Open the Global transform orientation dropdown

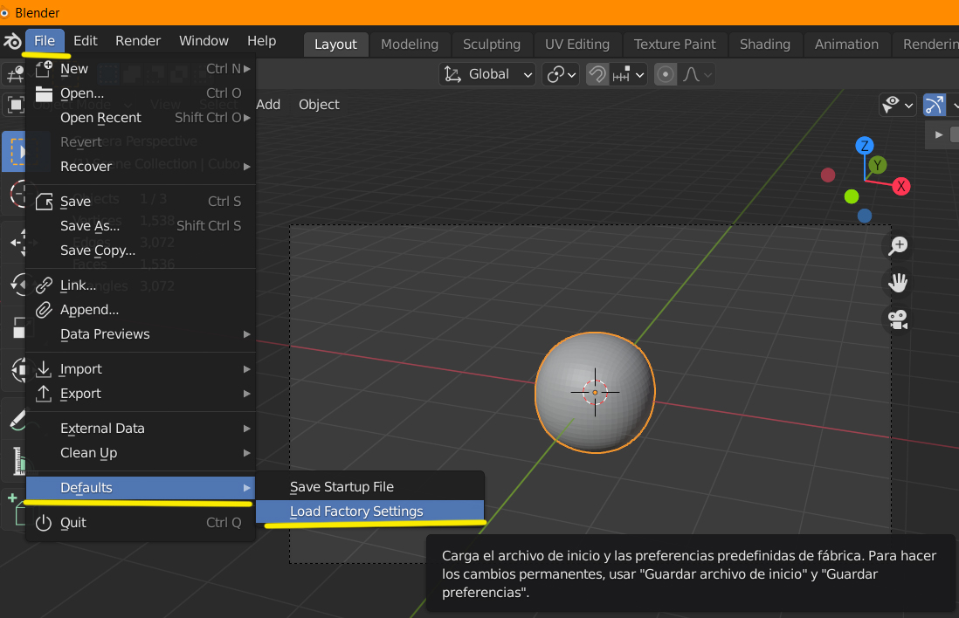click(486, 74)
